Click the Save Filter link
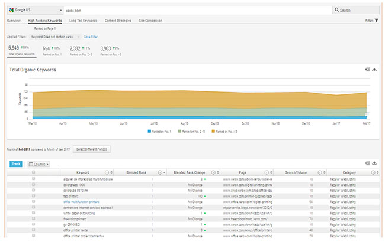Viewport: 385px width, 242px height. click(x=91, y=36)
